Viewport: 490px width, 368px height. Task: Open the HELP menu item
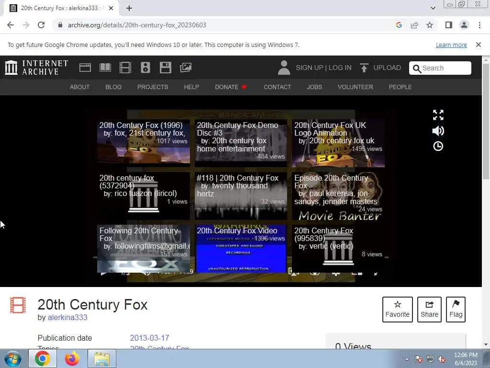(x=191, y=87)
